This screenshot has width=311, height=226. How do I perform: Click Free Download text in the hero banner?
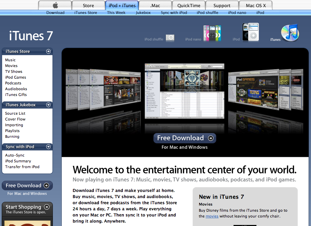click(180, 138)
